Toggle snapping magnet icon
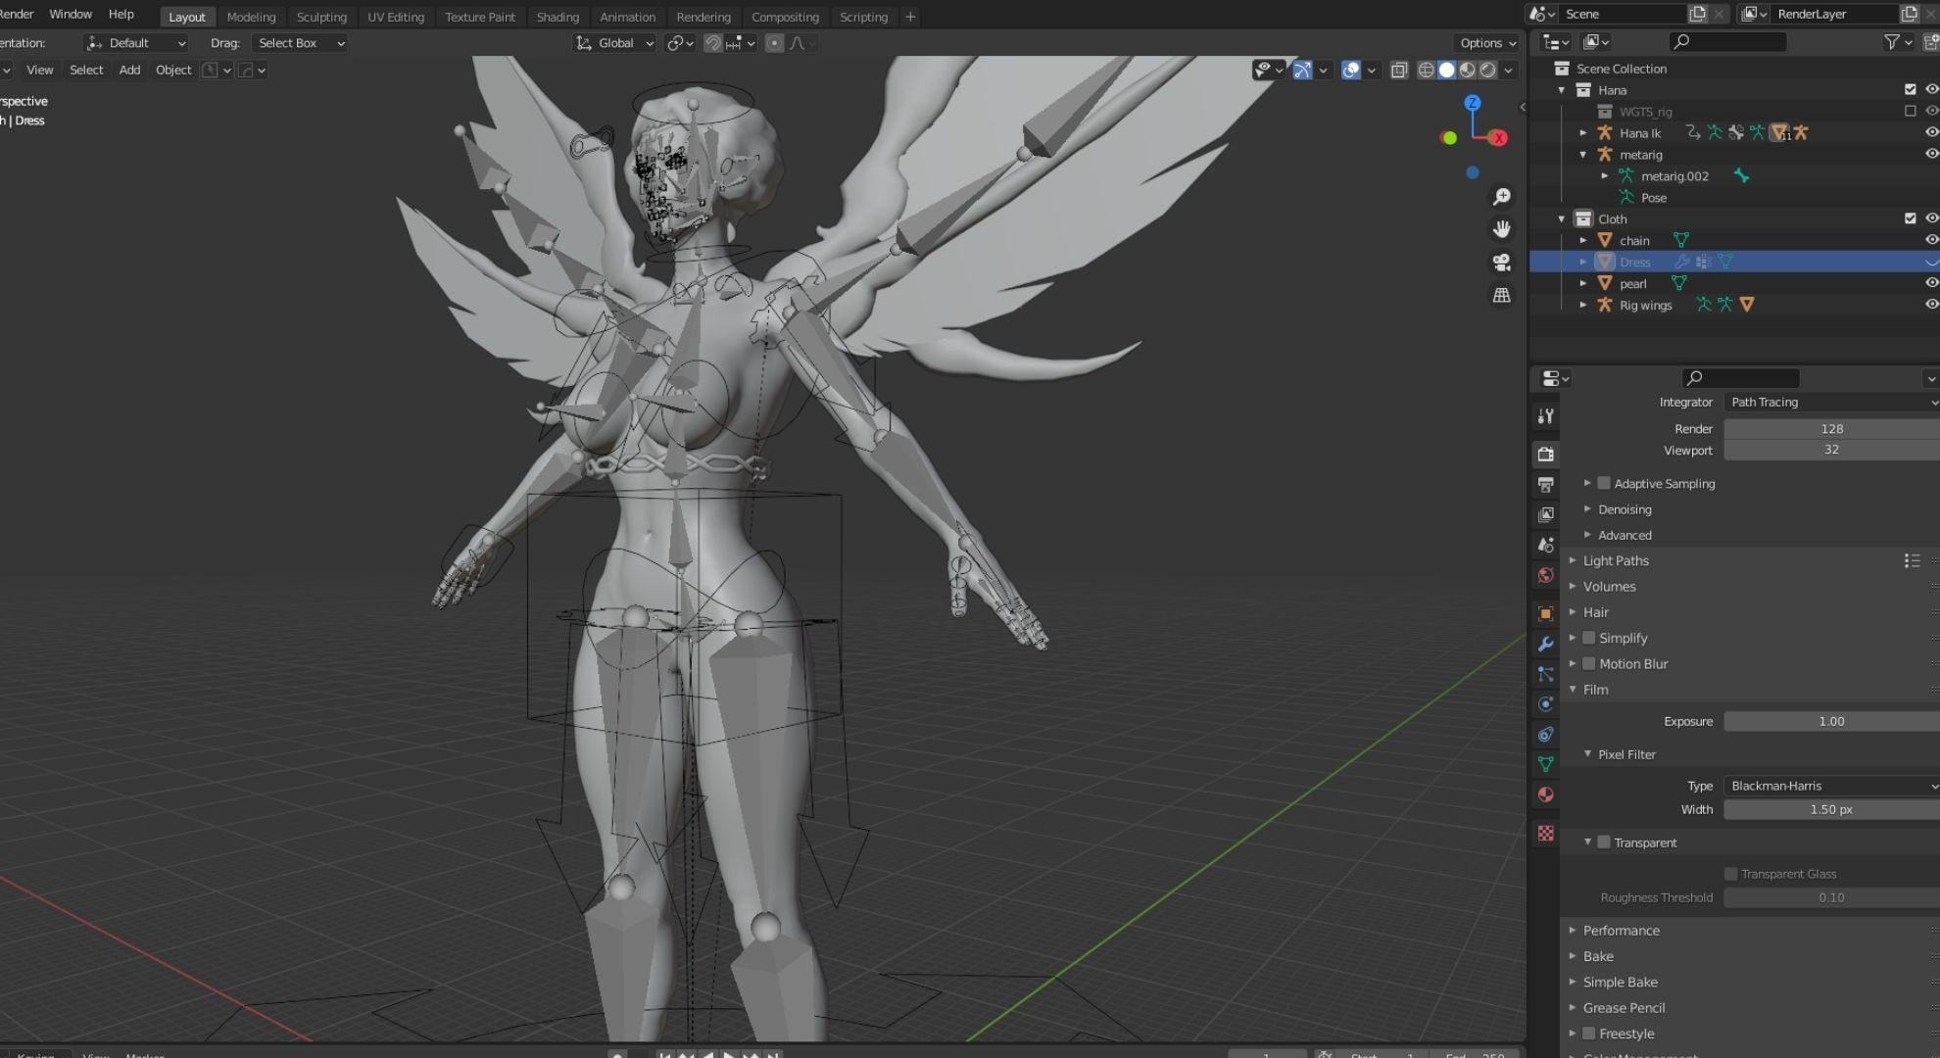The image size is (1940, 1058). pos(713,43)
